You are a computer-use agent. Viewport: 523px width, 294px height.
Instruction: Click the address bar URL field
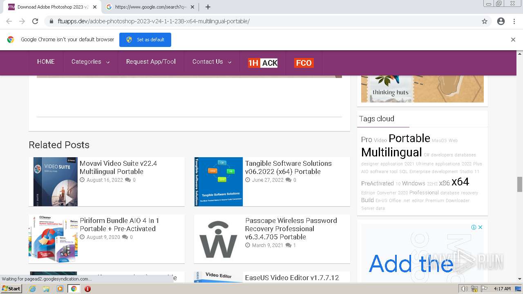click(x=261, y=21)
